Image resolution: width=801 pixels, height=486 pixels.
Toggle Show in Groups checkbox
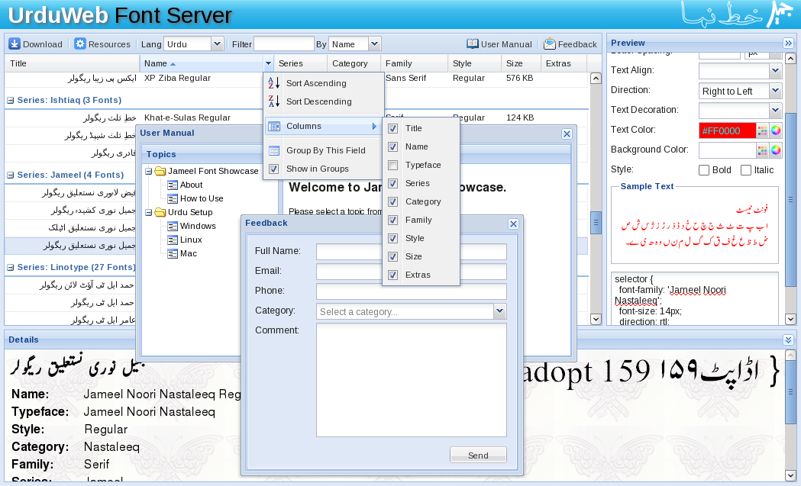click(274, 169)
